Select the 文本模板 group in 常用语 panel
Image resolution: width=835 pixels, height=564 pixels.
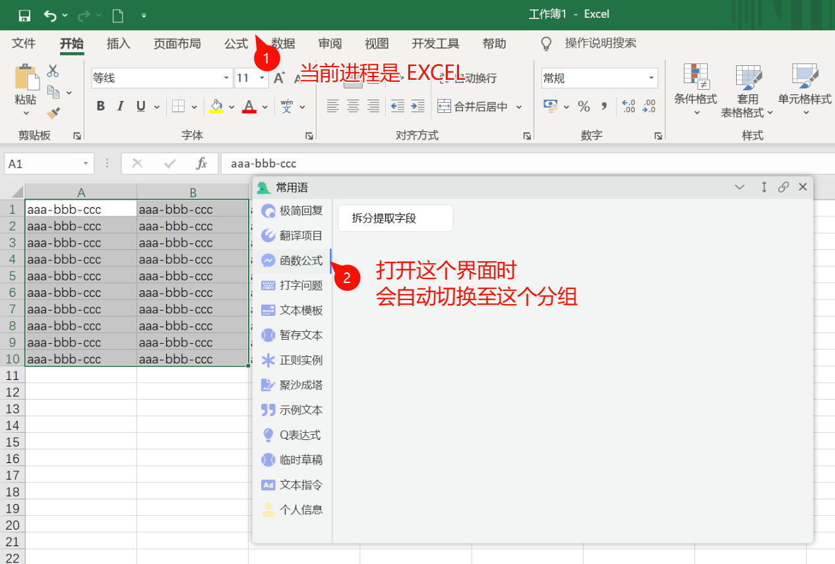tap(292, 310)
